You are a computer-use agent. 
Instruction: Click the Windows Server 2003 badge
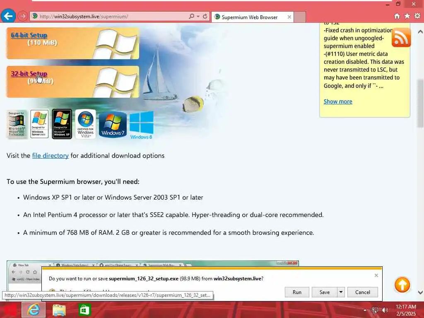39,124
